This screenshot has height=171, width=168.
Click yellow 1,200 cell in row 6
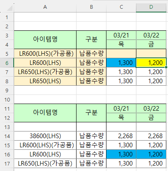tap(151, 63)
